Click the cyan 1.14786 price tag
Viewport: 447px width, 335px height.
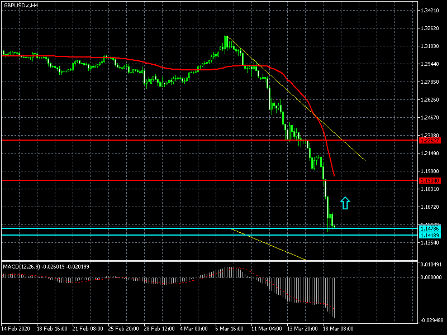(430, 229)
